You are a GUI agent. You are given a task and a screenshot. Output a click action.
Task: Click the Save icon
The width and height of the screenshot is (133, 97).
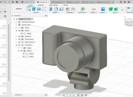22,2
